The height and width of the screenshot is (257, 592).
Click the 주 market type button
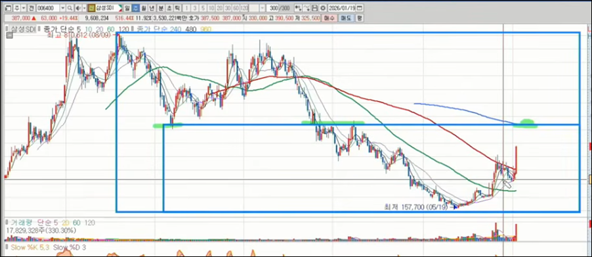[x=17, y=8]
